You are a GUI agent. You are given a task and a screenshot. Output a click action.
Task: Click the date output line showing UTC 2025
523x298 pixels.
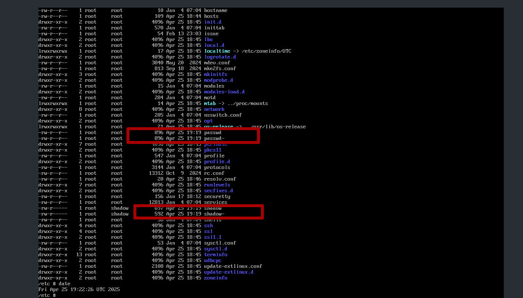click(x=79, y=290)
